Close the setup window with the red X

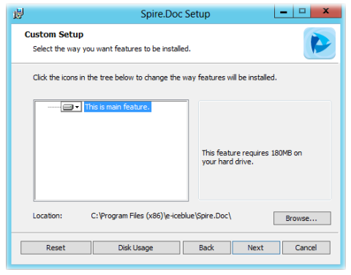click(326, 12)
